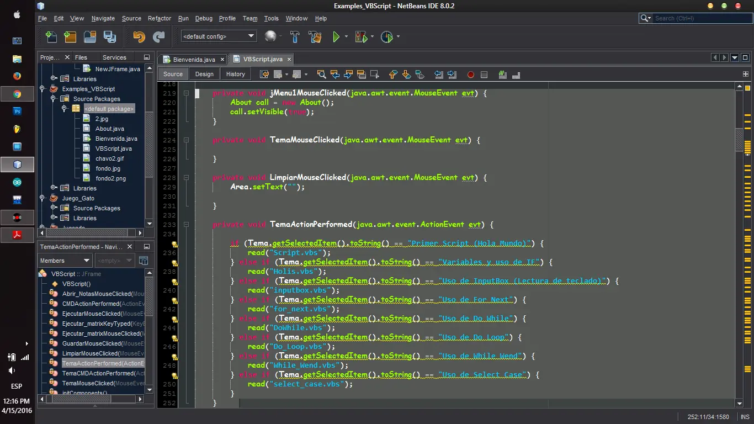Jump to Next Bookmark icon

click(406, 75)
